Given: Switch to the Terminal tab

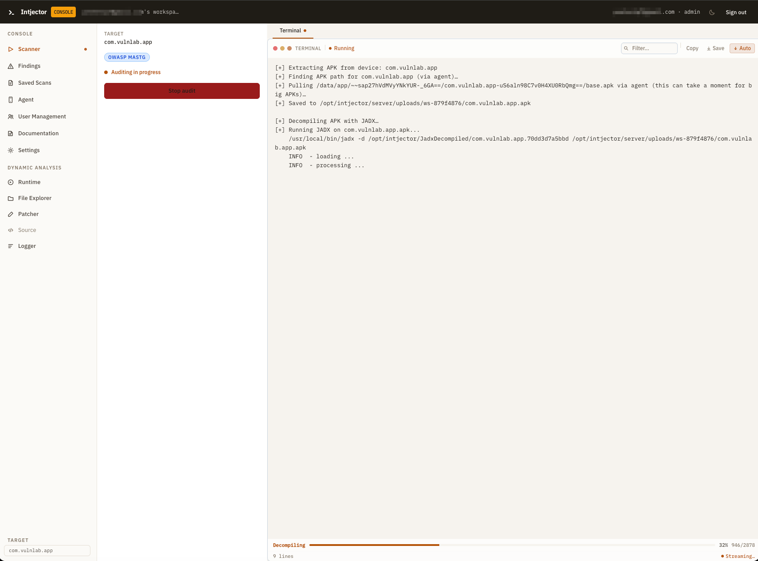Looking at the screenshot, I should coord(293,31).
